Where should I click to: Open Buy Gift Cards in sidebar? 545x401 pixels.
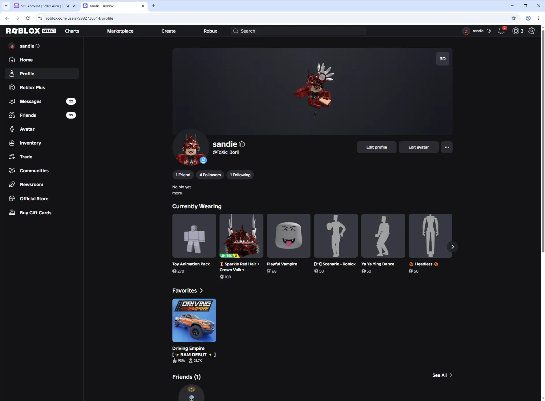coord(42,213)
